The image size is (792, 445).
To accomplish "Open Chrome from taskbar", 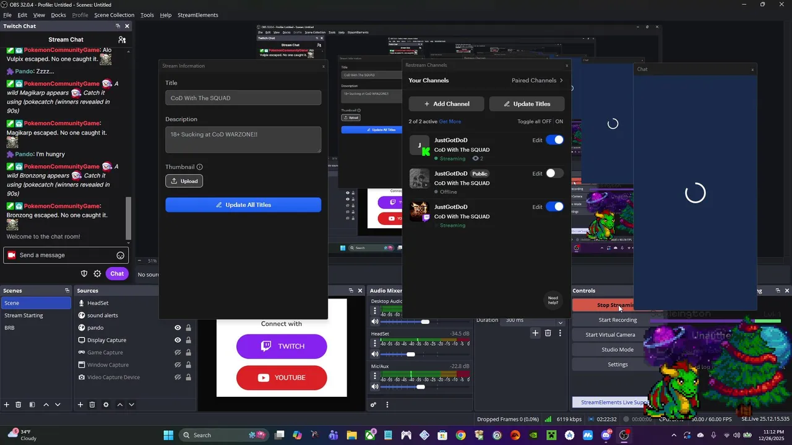I will pyautogui.click(x=461, y=435).
